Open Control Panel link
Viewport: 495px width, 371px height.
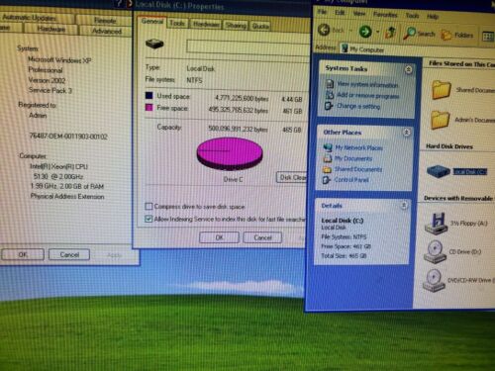351,180
